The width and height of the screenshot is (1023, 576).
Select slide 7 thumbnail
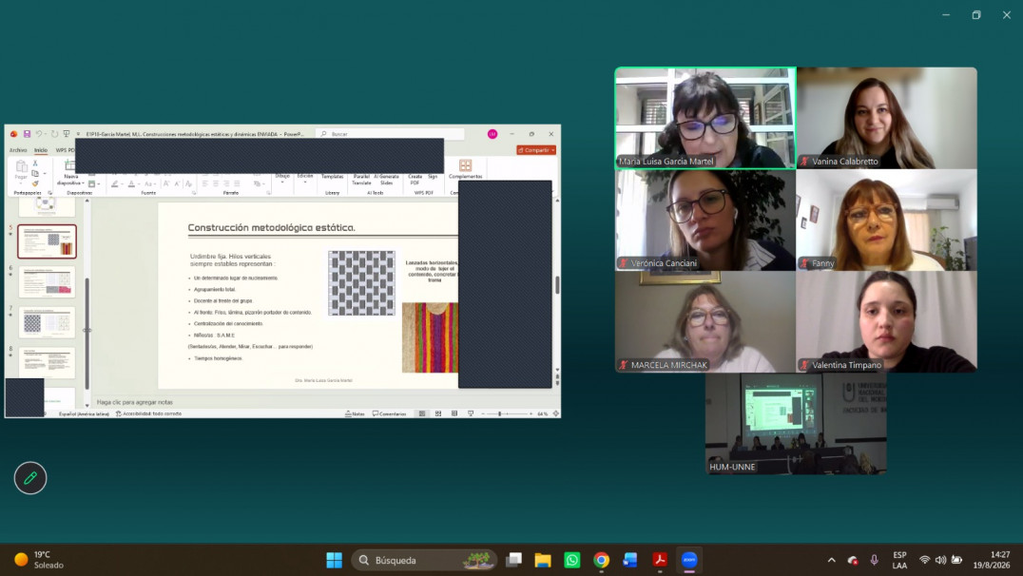coord(47,322)
